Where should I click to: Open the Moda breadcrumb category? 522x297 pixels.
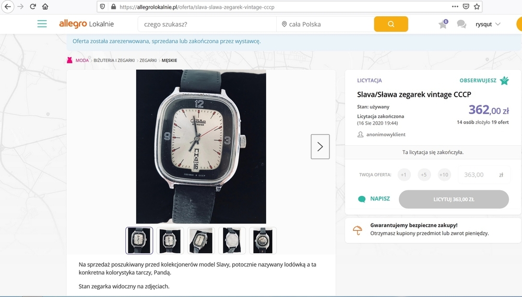point(82,60)
